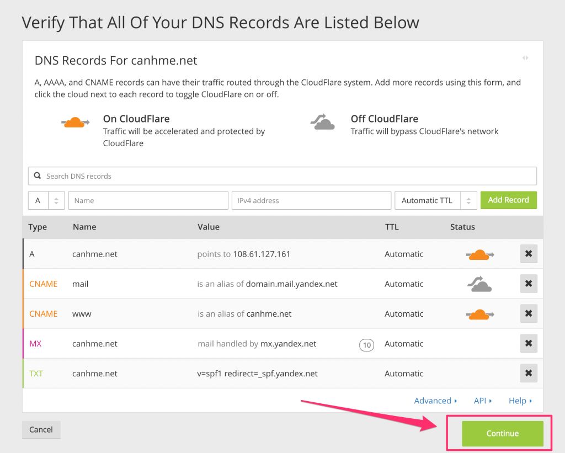Open the Help menu link
565x453 pixels.
click(x=520, y=401)
